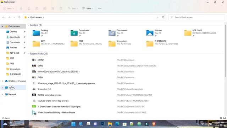Open the New item menu
Screen dimensions: 227x128
click(9, 9)
